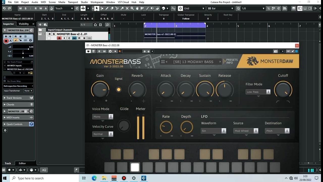The height and width of the screenshot is (182, 323).
Task: Click the plugin snapshot camera icon
Action: coord(276,51)
